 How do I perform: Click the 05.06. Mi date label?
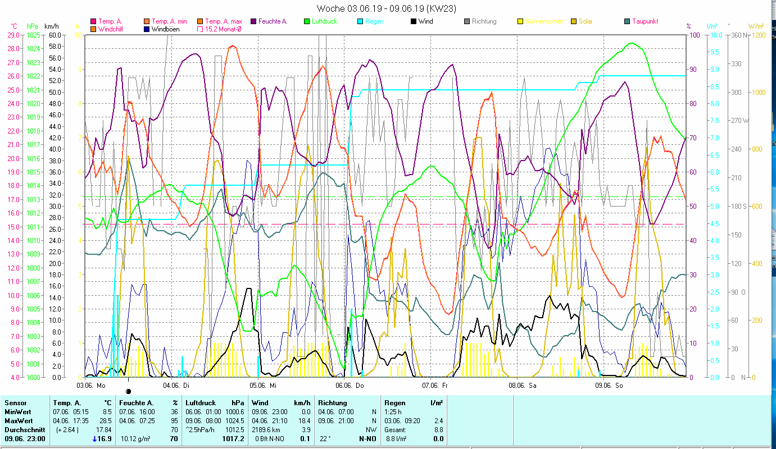click(x=263, y=386)
